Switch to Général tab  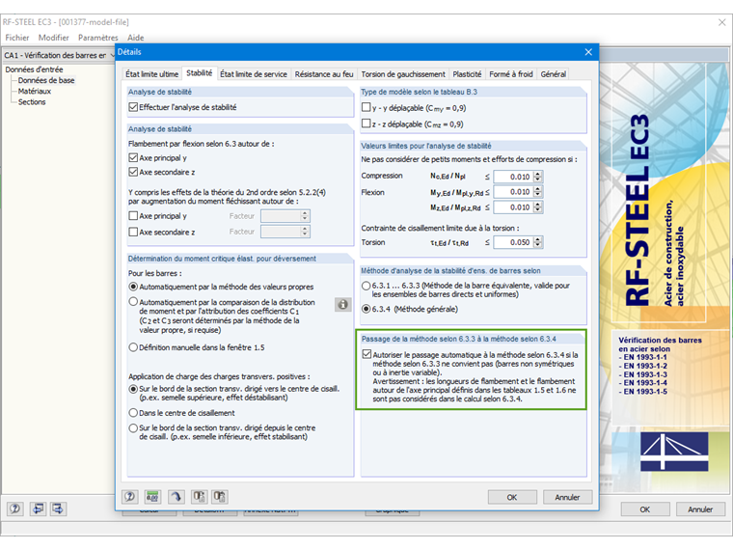click(553, 74)
